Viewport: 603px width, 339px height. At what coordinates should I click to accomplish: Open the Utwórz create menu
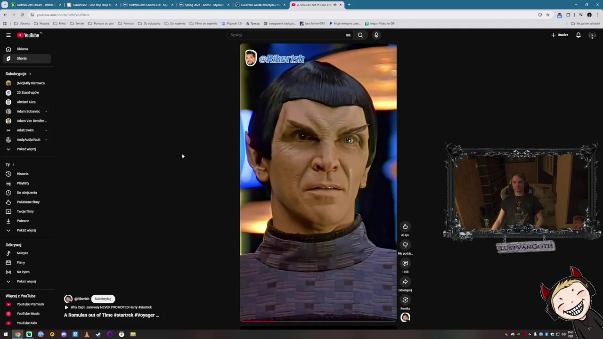point(560,35)
